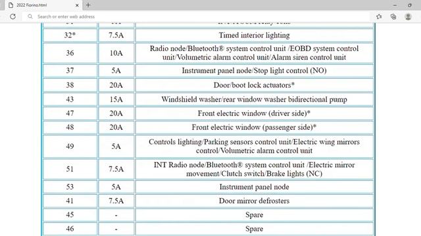Screen dimensions: 421x236
Task: Select fuse number cell '37'
Action: point(70,71)
